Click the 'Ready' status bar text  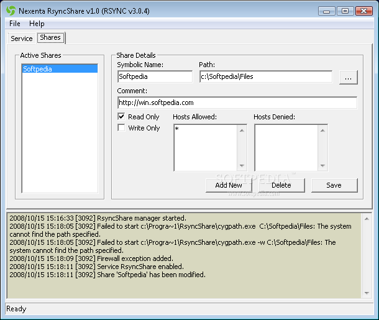[x=16, y=309]
